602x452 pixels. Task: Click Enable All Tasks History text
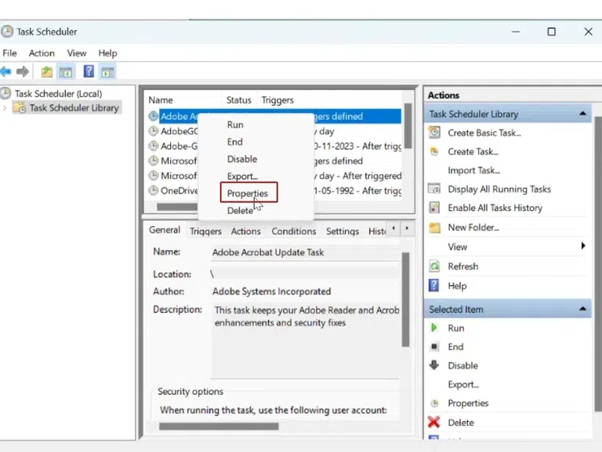pyautogui.click(x=495, y=208)
